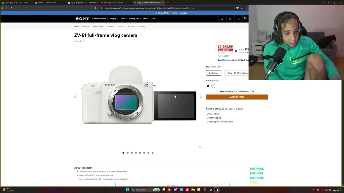Open a new browser tab with the plus icon

pos(168,3)
